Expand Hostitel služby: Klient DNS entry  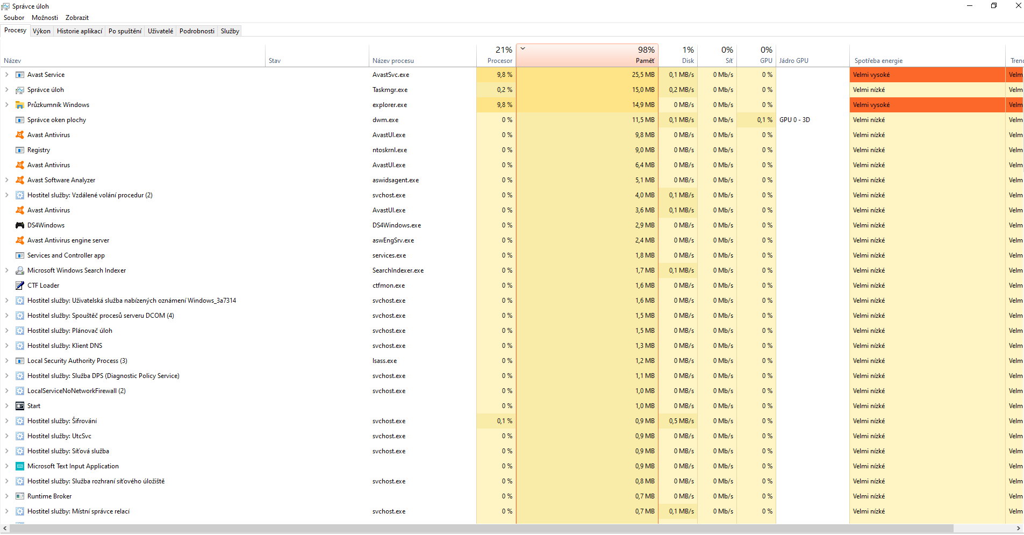pyautogui.click(x=7, y=346)
